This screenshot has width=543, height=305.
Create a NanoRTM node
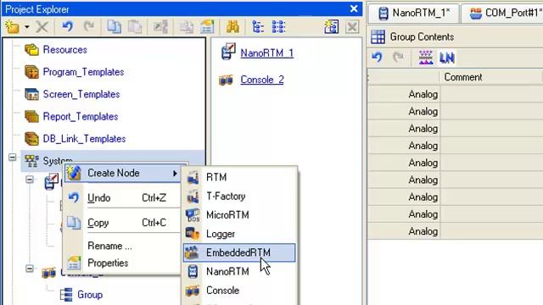239,271
